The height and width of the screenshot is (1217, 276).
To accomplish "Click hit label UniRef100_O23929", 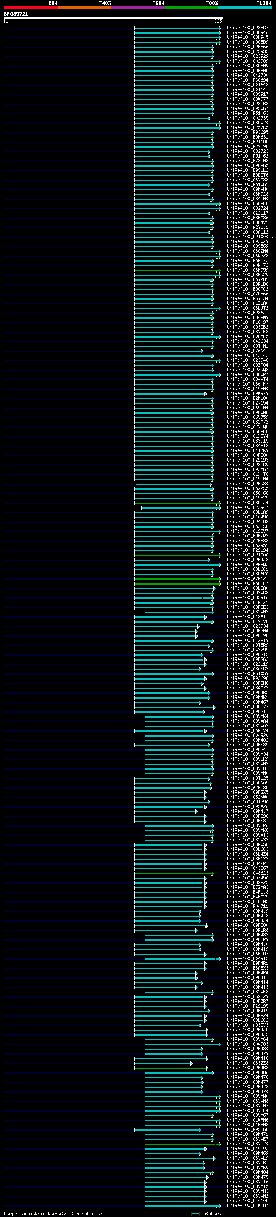I will (248, 56).
